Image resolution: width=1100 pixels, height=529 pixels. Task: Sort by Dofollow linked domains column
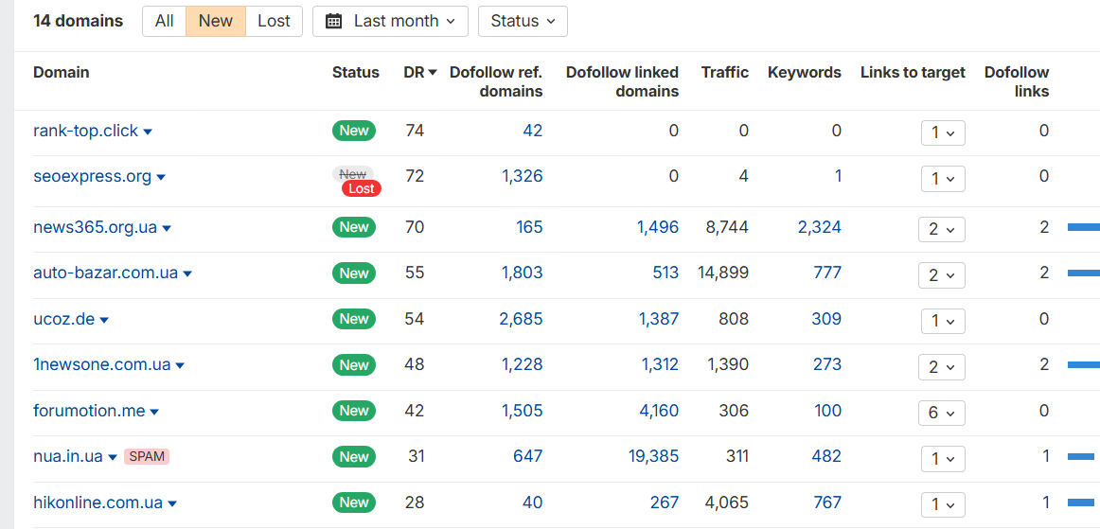click(x=622, y=81)
